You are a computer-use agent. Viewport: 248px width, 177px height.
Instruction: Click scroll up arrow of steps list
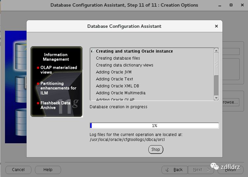216,51
